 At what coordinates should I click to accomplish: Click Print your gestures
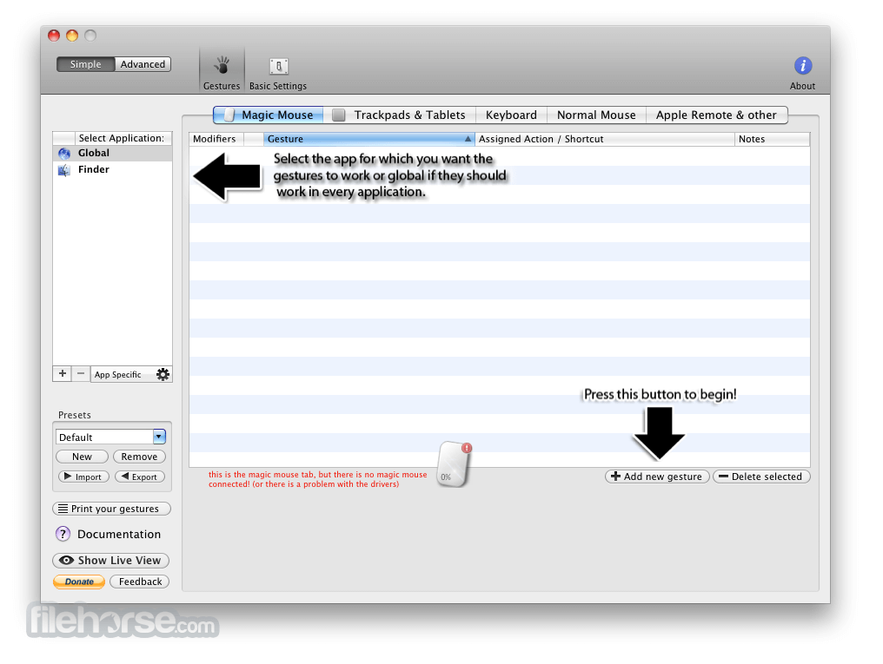[x=111, y=509]
